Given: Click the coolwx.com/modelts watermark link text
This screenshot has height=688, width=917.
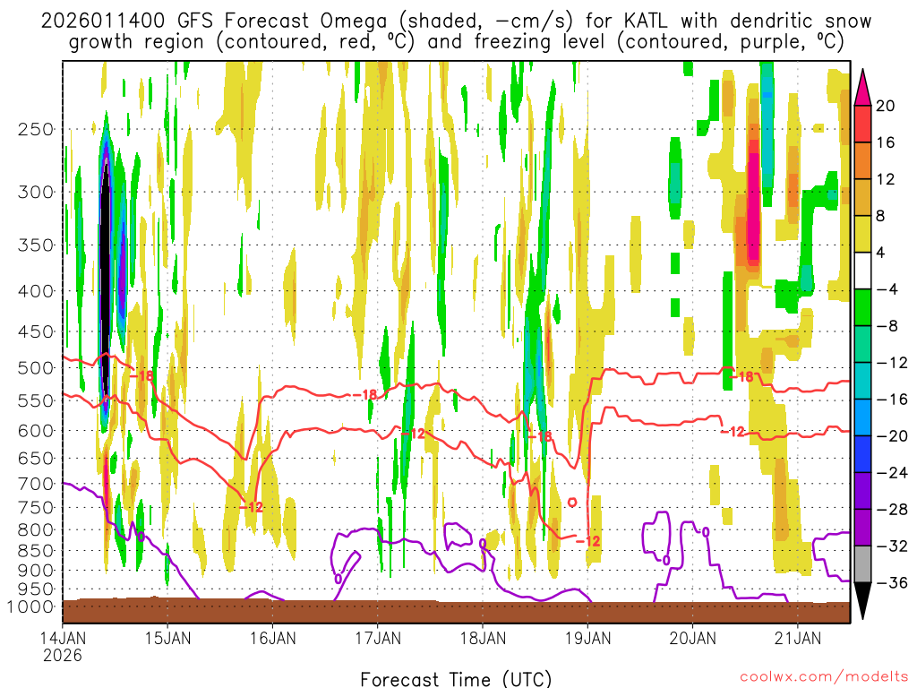Looking at the screenshot, I should pyautogui.click(x=824, y=676).
